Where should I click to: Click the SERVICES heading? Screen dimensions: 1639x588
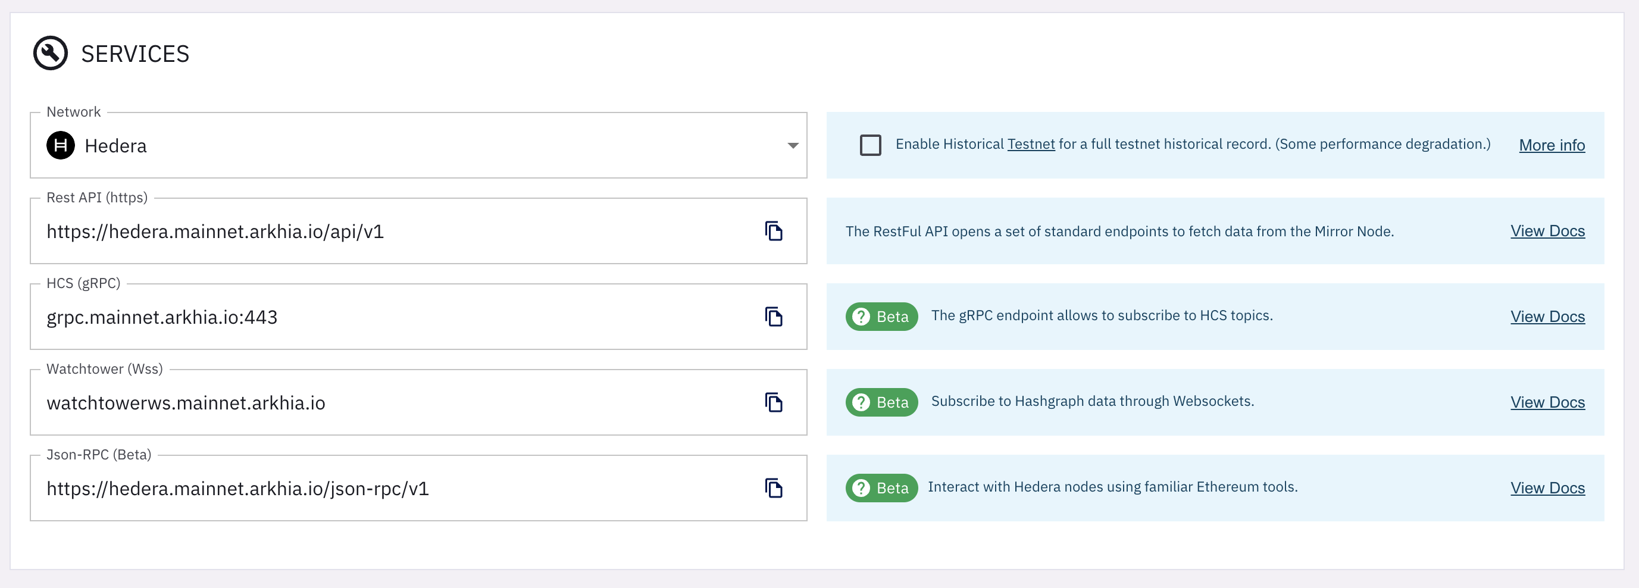135,54
